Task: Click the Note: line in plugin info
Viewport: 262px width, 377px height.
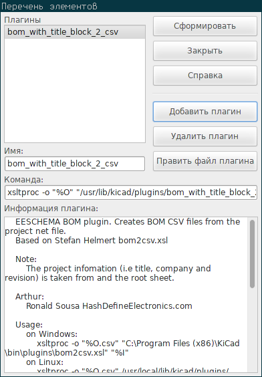Action: (x=26, y=259)
